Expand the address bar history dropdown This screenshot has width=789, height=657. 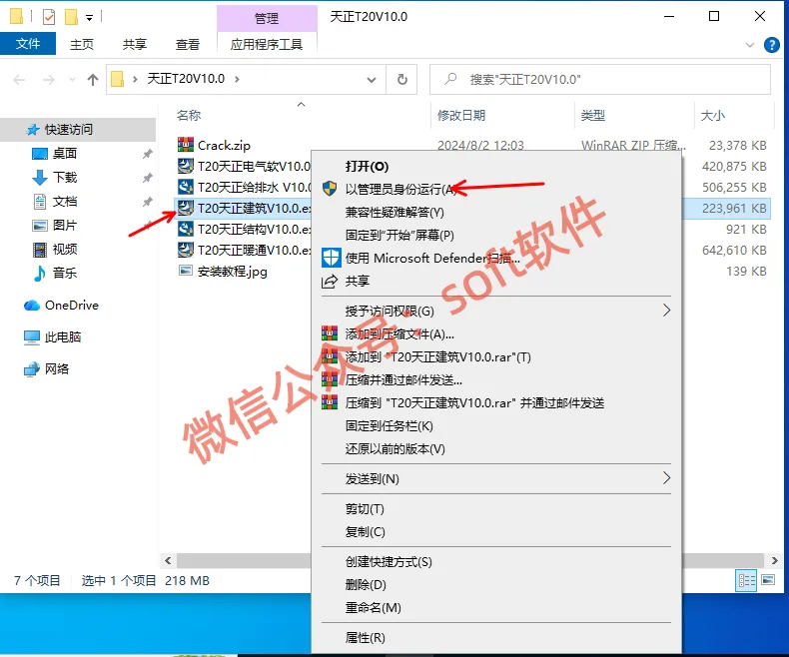click(x=372, y=80)
